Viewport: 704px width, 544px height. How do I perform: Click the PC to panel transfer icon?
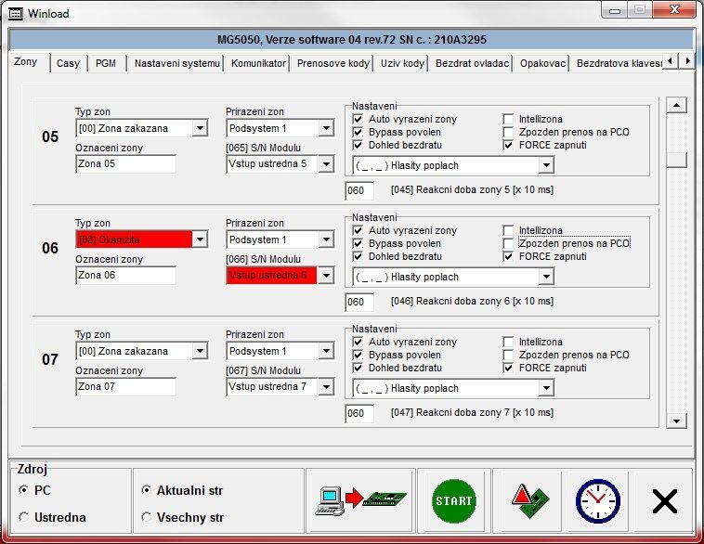pyautogui.click(x=361, y=500)
